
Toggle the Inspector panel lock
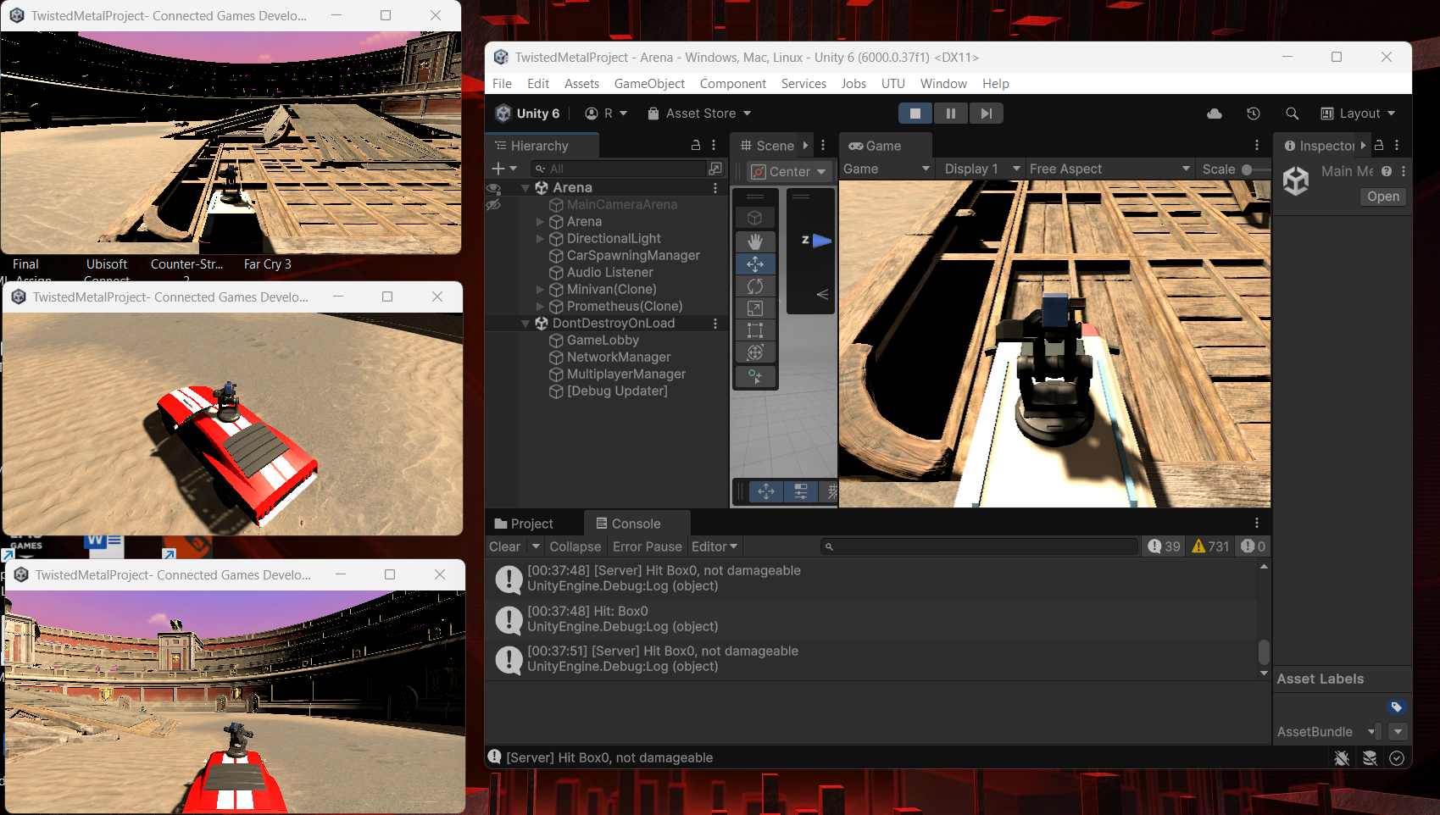(1380, 145)
